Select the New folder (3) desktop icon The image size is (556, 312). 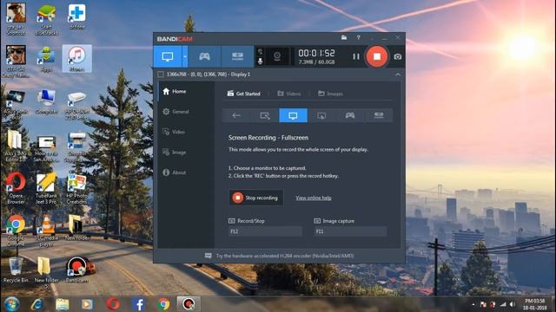click(x=46, y=272)
